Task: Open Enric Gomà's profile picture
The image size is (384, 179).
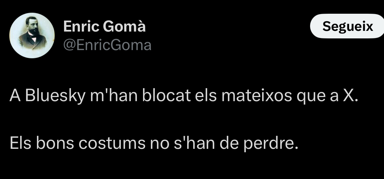Action: pyautogui.click(x=32, y=35)
